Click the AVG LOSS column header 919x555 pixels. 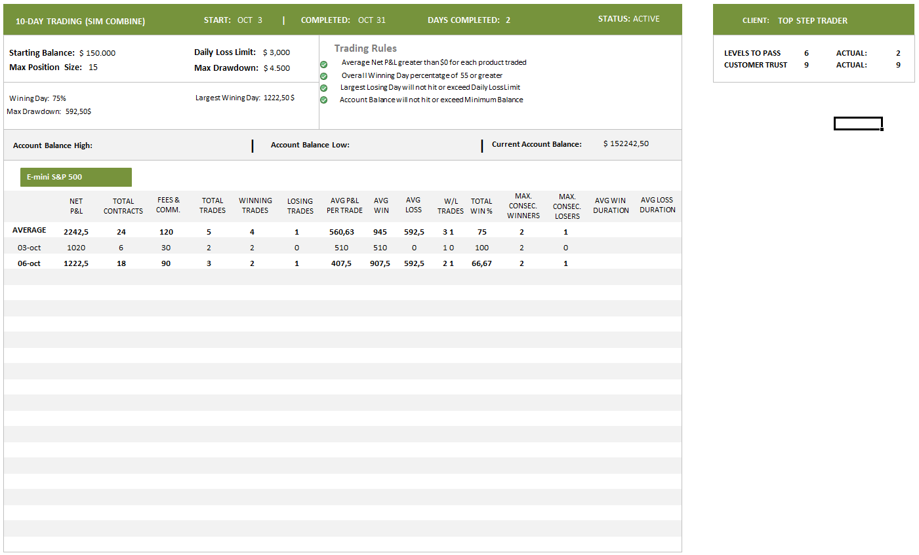[413, 205]
